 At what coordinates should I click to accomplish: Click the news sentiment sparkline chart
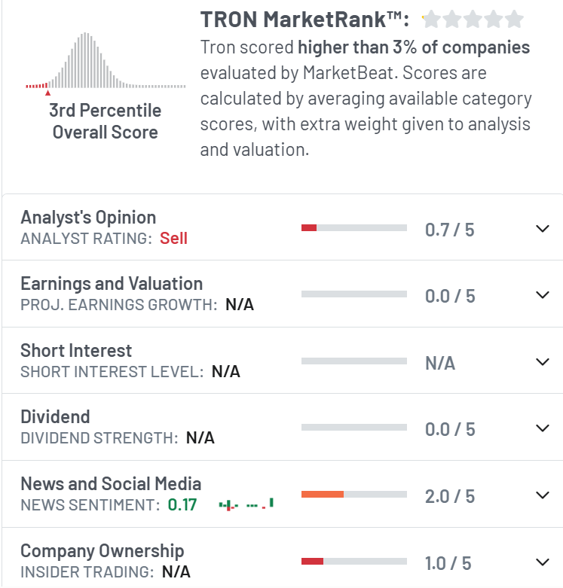click(246, 504)
